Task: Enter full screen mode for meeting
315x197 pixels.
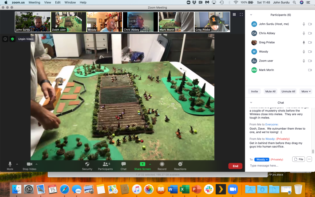Action: click(241, 14)
